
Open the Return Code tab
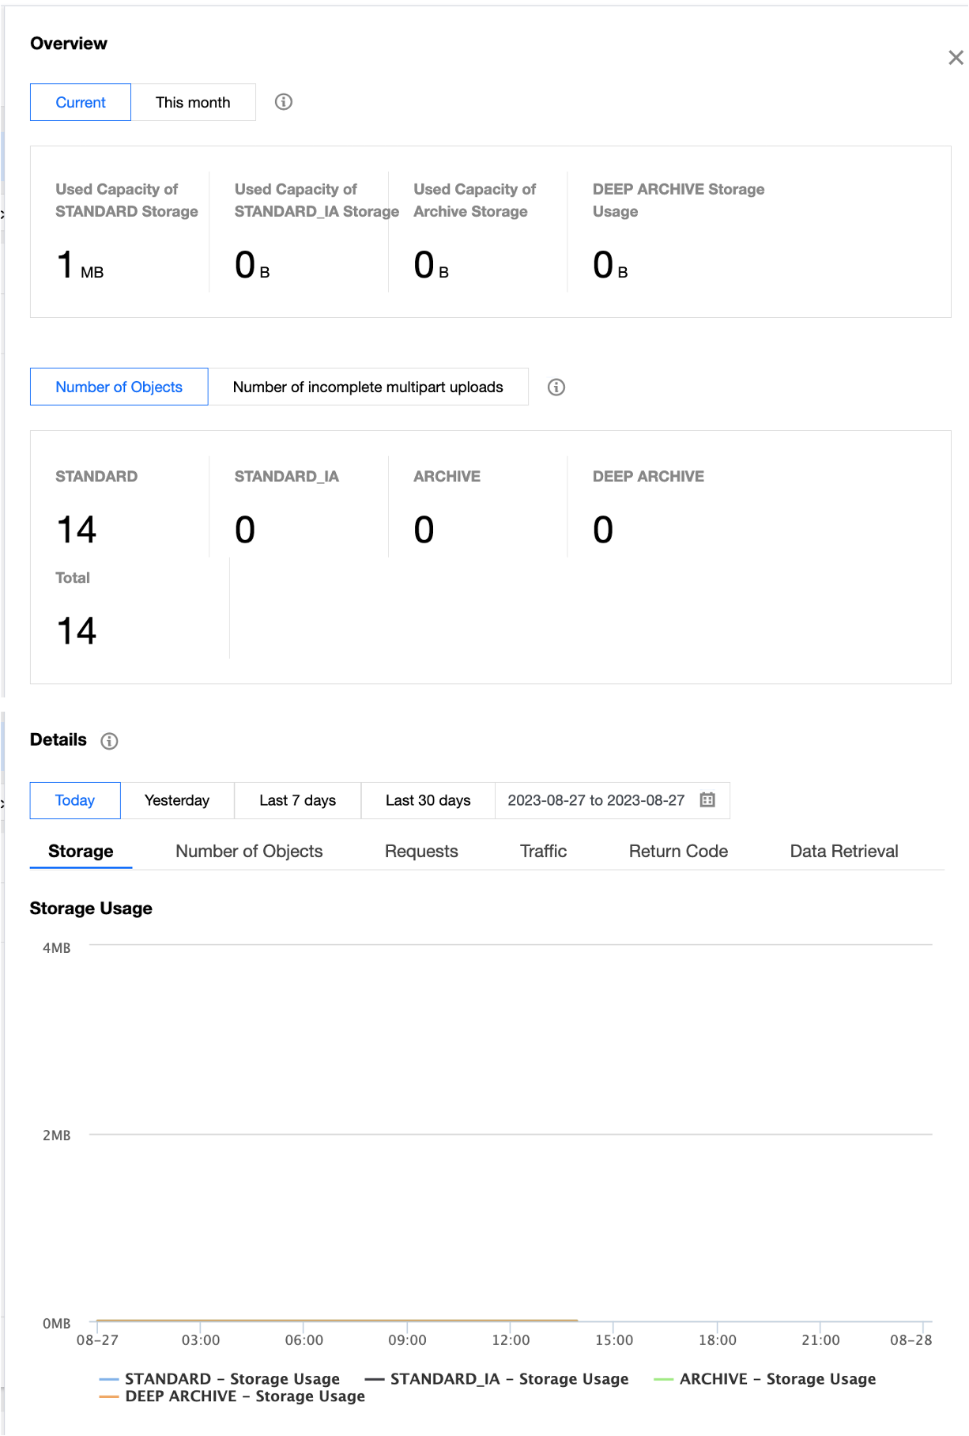678,851
